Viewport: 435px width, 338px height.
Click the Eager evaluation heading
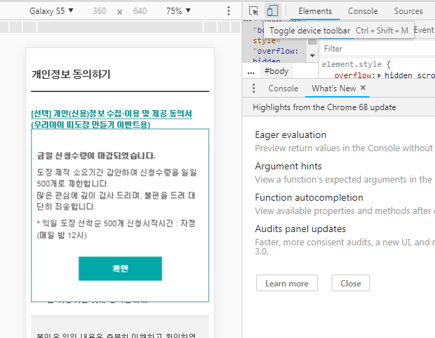290,135
